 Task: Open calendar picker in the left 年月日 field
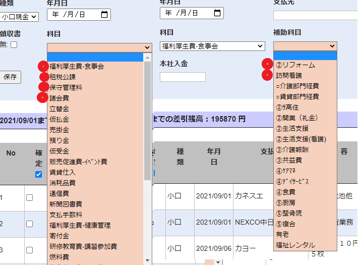[104, 15]
